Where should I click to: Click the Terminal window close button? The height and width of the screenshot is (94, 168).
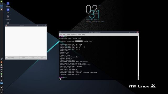pyautogui.click(x=138, y=32)
